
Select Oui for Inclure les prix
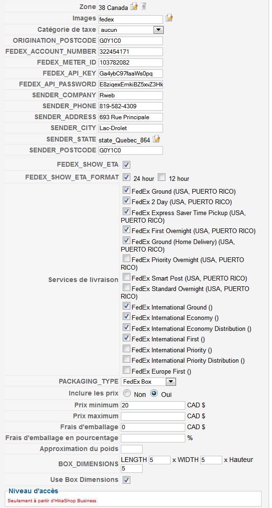point(154,394)
